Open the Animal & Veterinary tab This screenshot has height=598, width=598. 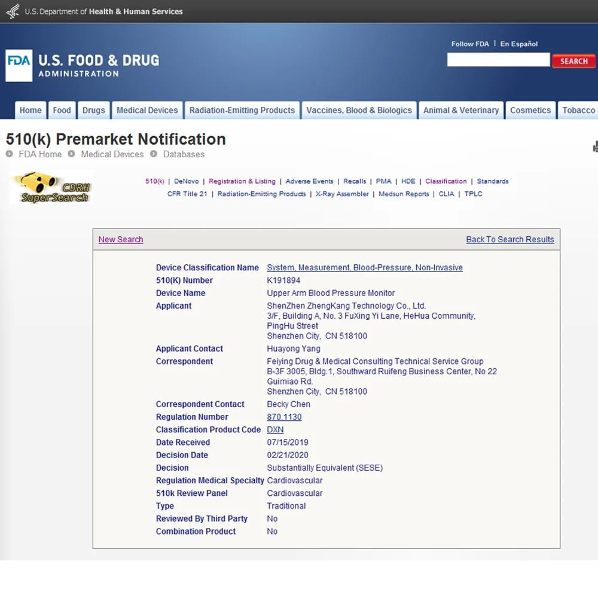[x=461, y=110]
